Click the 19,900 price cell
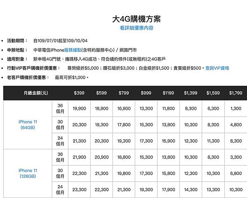This screenshot has width=247, height=198. point(79,108)
